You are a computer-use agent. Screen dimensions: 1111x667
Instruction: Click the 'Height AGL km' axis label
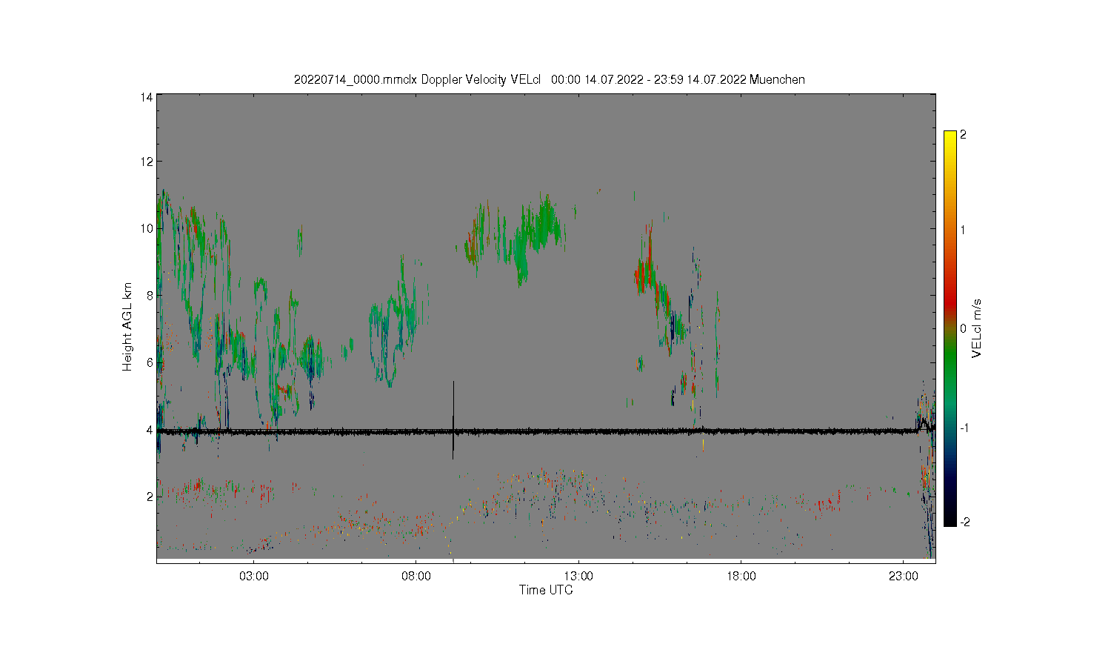point(127,327)
